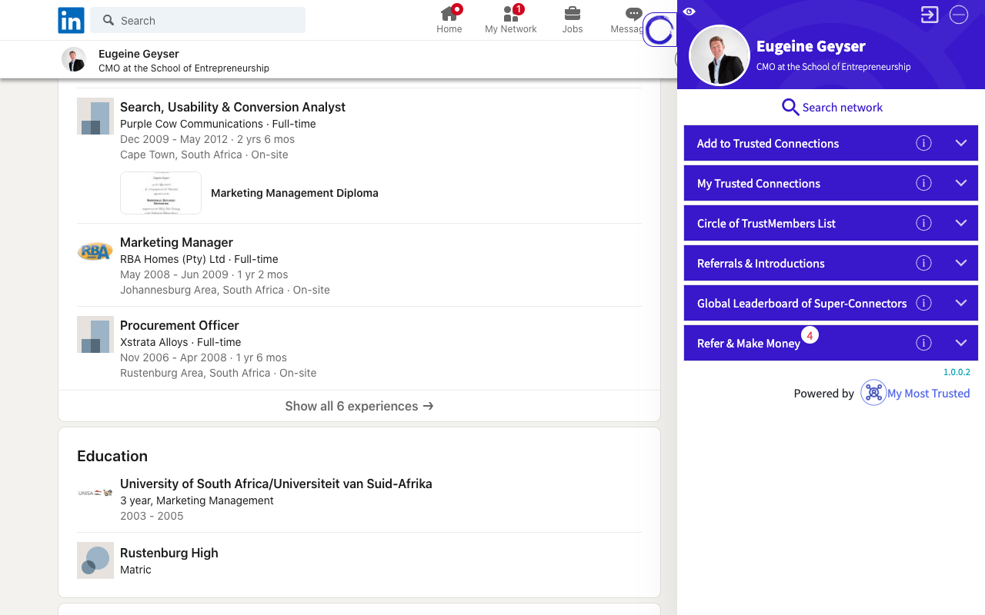Open My Network with notification badge
Screen dimensions: 985x615
tap(511, 20)
